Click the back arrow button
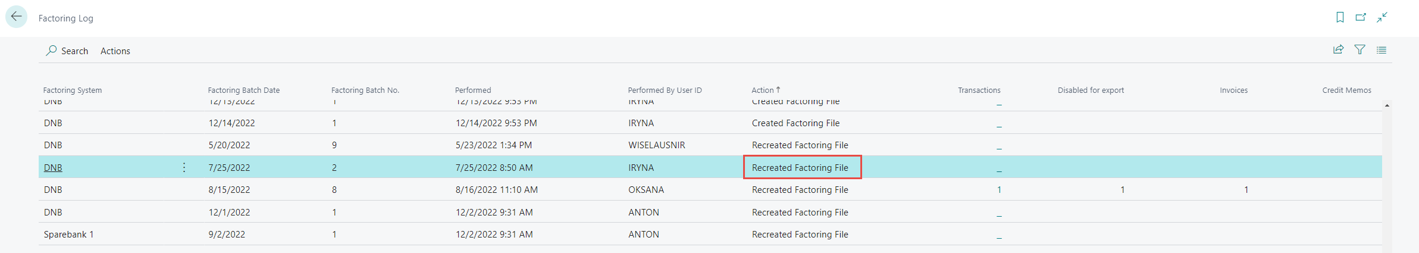This screenshot has width=1419, height=253. pos(16,17)
